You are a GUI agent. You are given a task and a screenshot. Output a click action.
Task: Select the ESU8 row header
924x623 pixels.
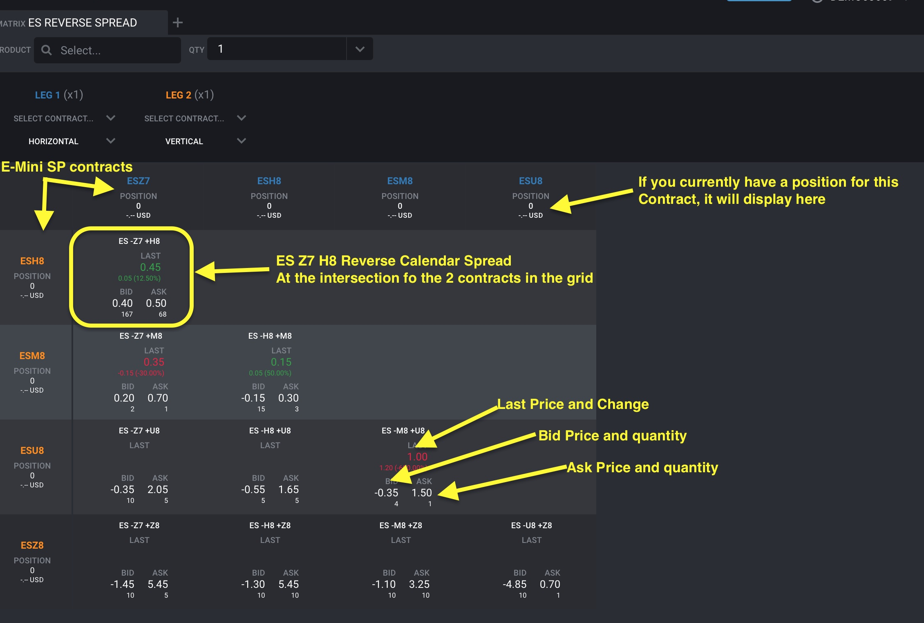[x=32, y=451]
